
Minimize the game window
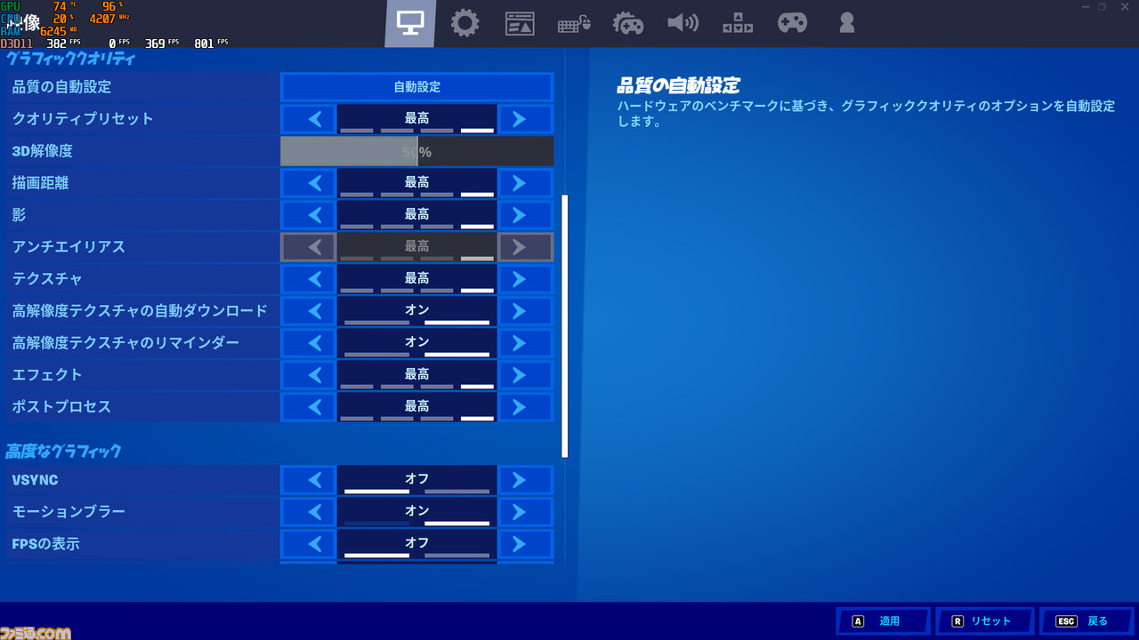pos(1085,6)
